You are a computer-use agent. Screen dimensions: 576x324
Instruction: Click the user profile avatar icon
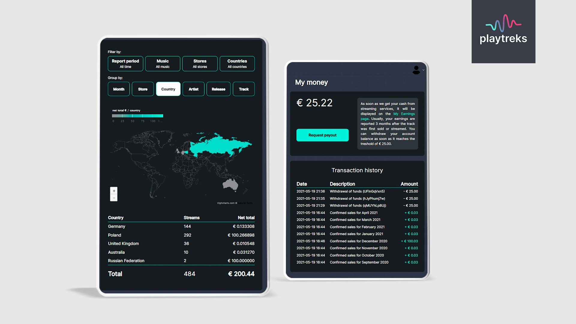(416, 70)
